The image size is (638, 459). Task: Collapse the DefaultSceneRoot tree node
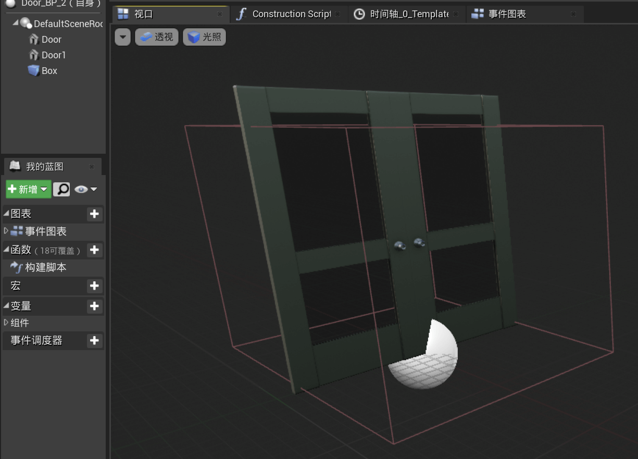coord(15,23)
